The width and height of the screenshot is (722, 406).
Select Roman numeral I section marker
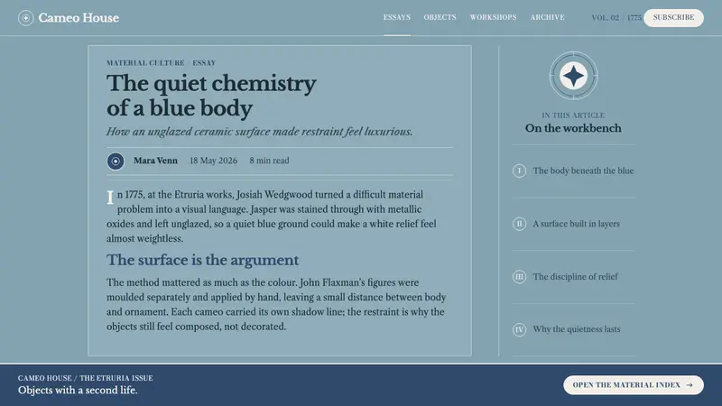[x=520, y=171]
